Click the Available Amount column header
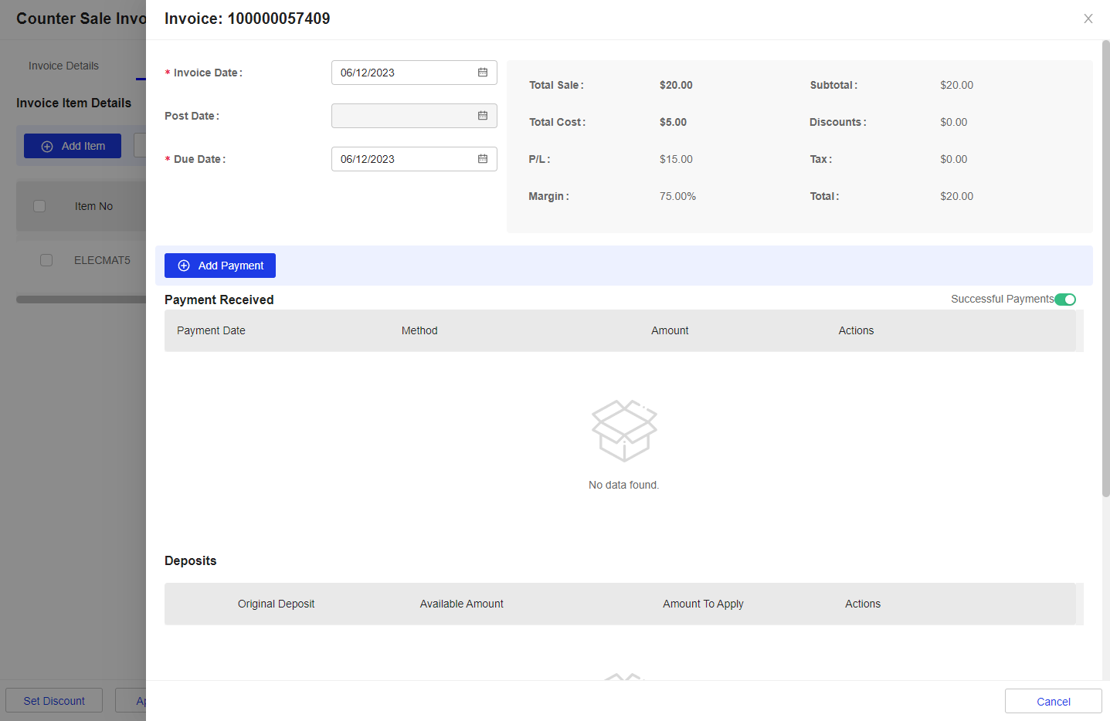This screenshot has width=1110, height=721. tap(462, 604)
